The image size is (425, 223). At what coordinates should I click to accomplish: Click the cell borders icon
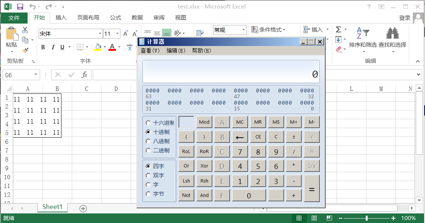coord(80,47)
